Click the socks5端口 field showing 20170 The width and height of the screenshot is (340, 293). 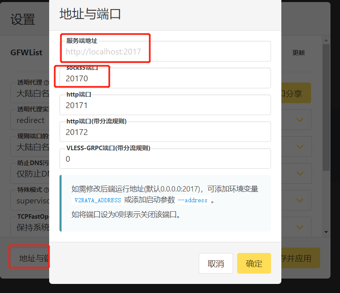point(165,78)
